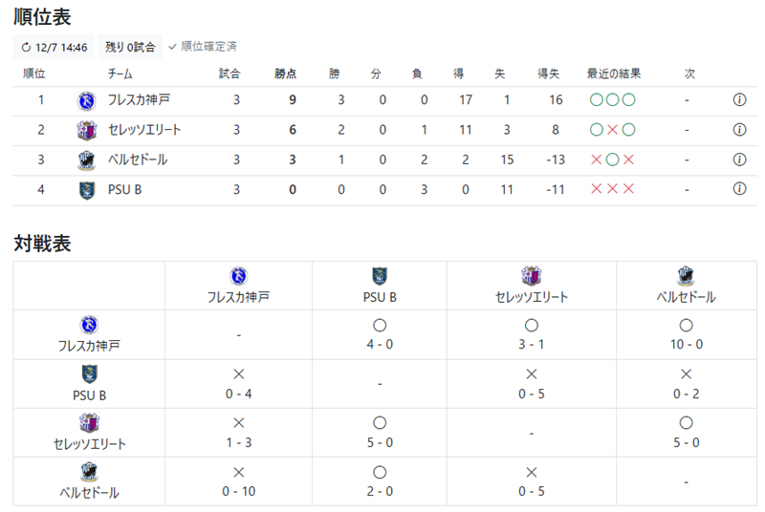Viewport: 765px width, 512px height.
Task: Open info icon for セレッソエリート row
Action: click(739, 130)
